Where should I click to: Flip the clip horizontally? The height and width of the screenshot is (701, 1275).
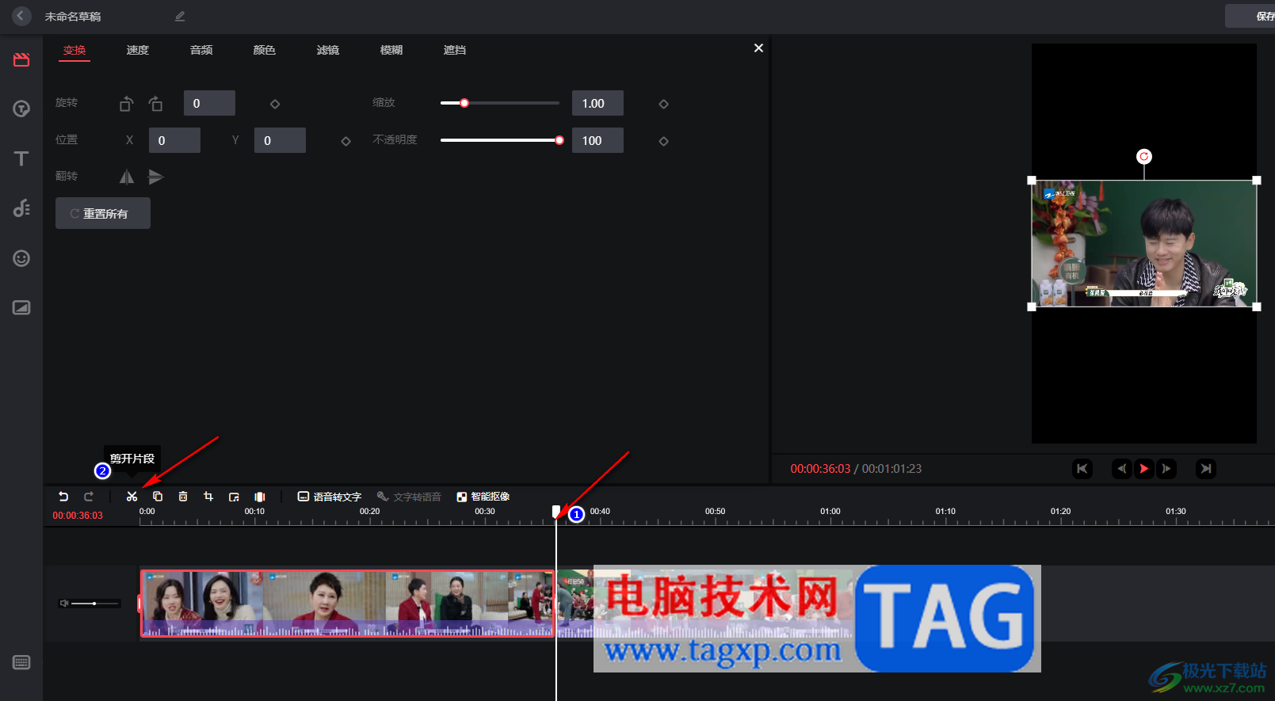click(127, 177)
